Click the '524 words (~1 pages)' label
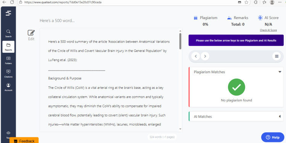 162,137
